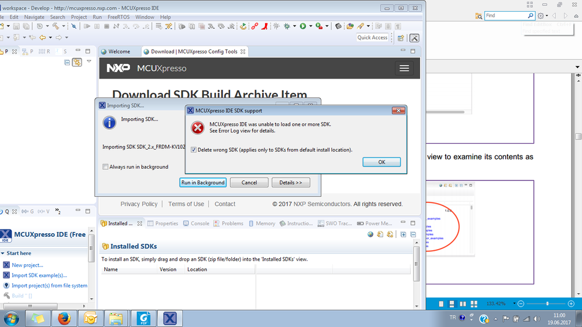582x327 pixels.
Task: Open the Window menu
Action: pyautogui.click(x=144, y=17)
